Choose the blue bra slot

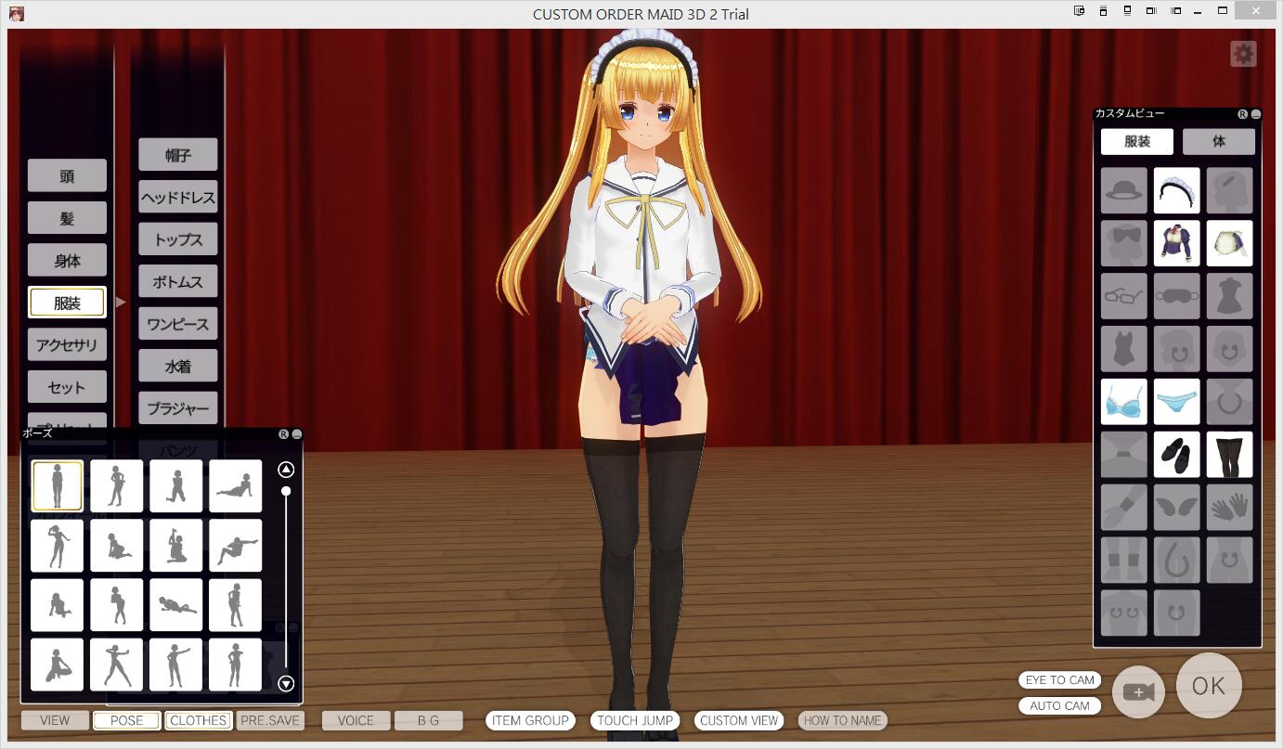pos(1124,402)
